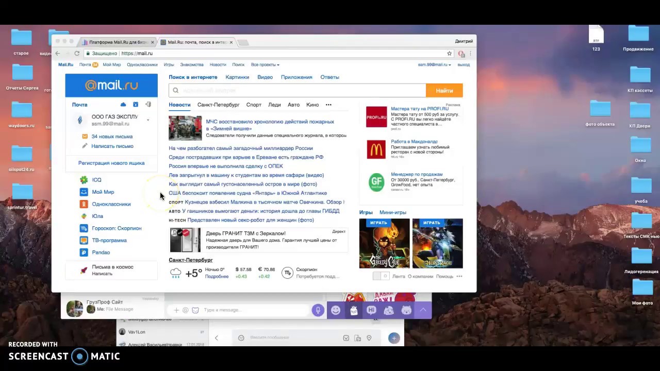The image size is (660, 371).
Task: Open the Все проекты dropdown
Action: click(265, 65)
